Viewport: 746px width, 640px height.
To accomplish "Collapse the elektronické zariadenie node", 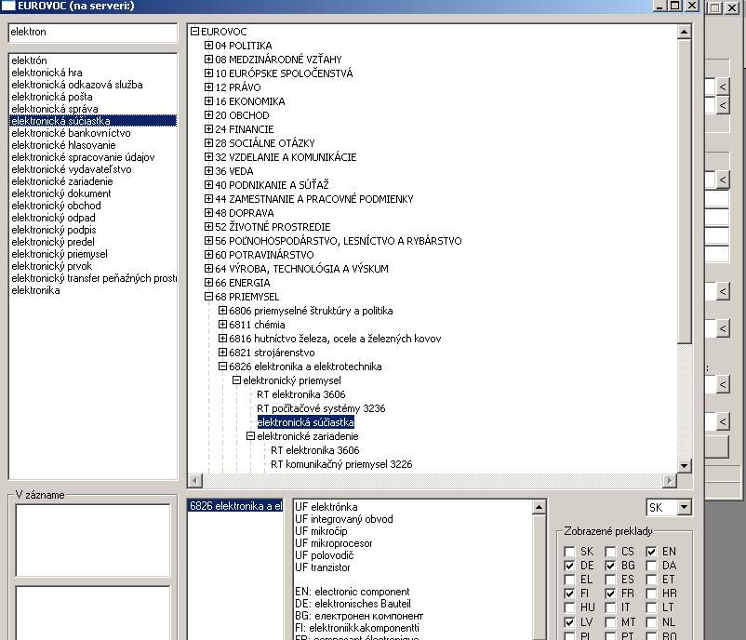I will (x=250, y=436).
